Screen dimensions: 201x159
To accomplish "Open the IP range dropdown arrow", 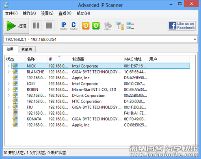I will tap(195, 39).
